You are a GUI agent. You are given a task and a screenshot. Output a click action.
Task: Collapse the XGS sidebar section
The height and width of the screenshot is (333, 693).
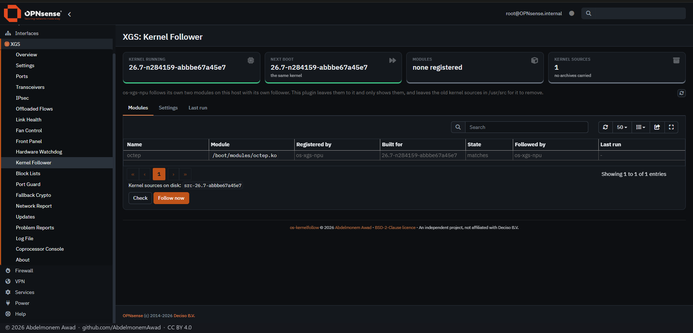pyautogui.click(x=57, y=44)
